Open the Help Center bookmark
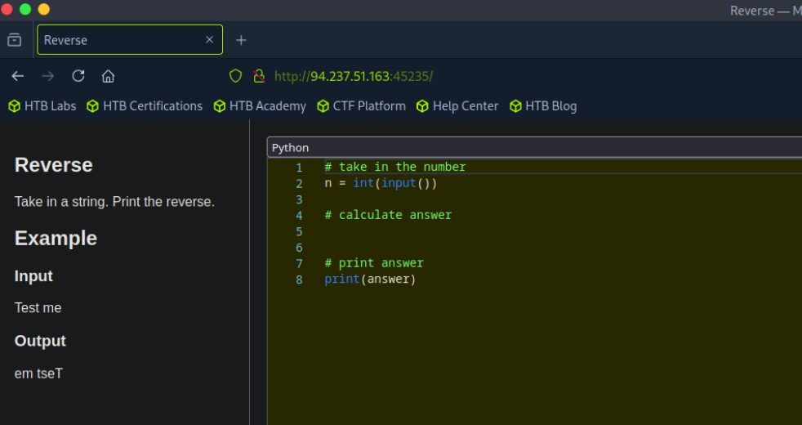Viewport: 802px width, 425px height. 457,106
